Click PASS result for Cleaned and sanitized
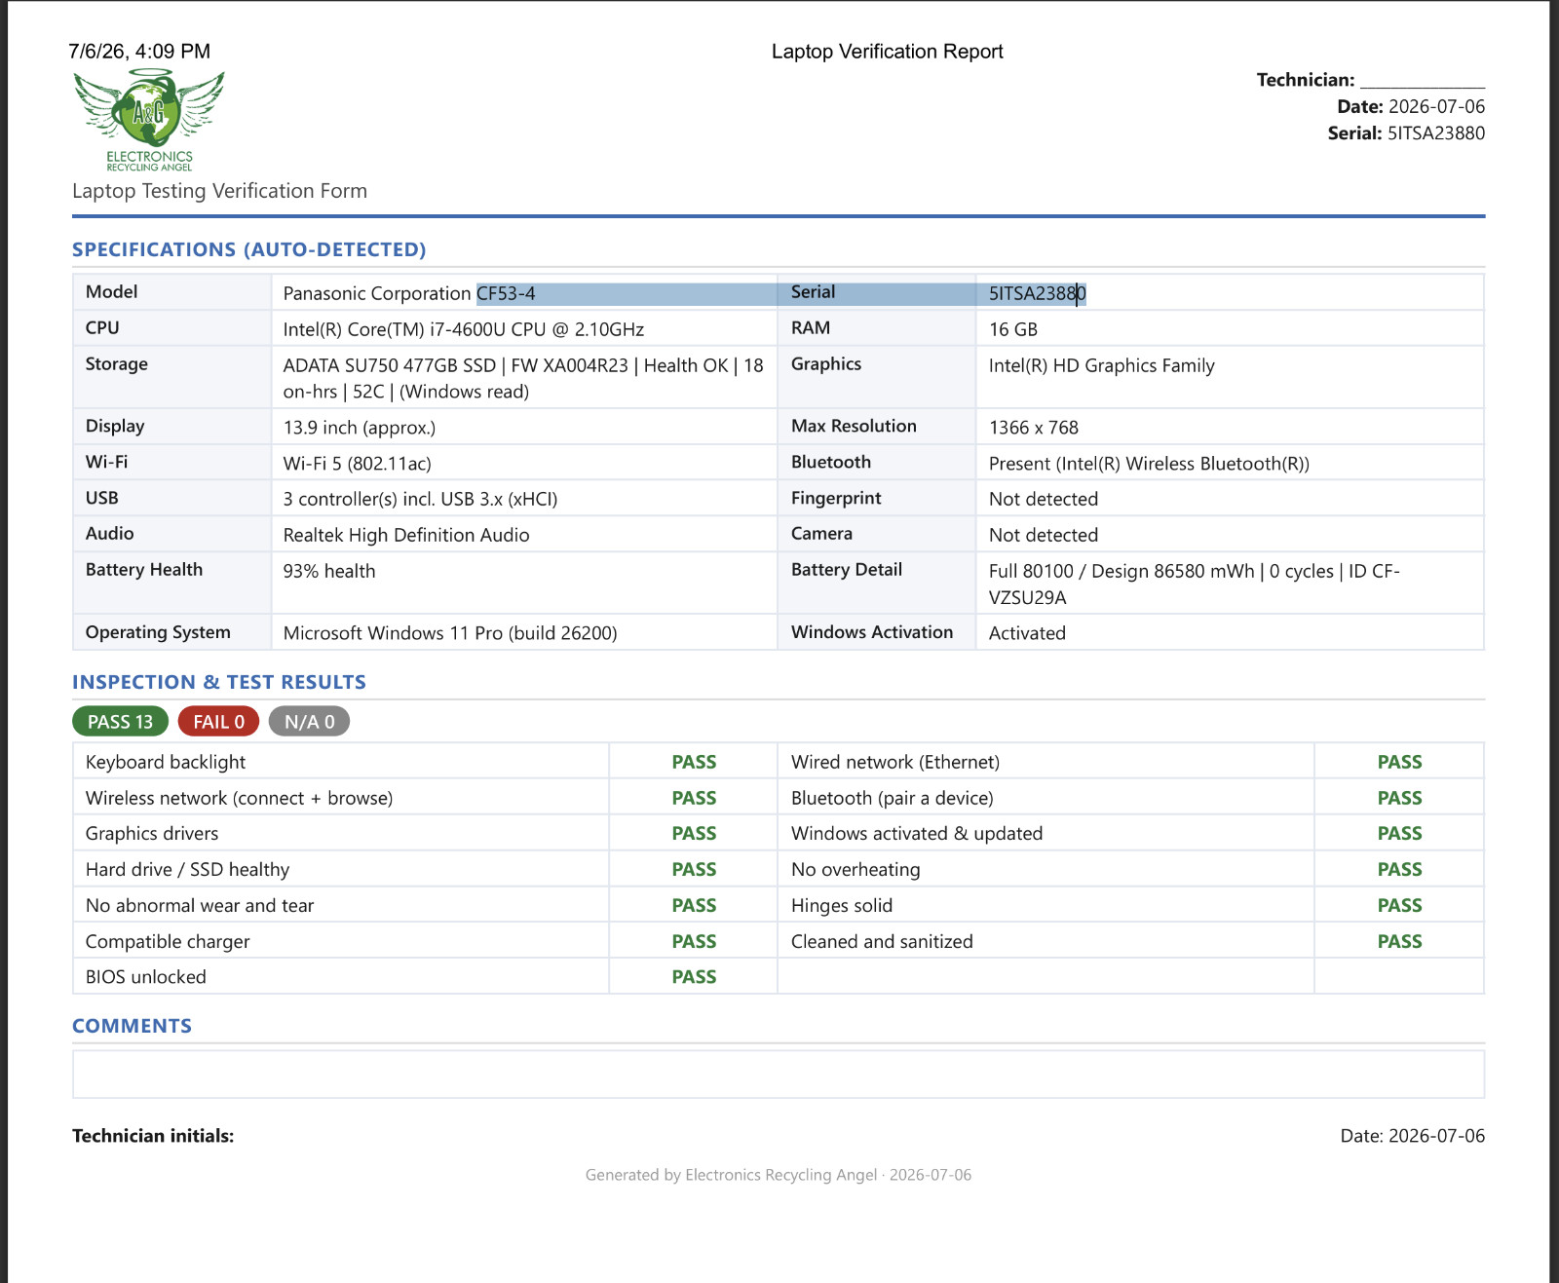The image size is (1559, 1283). [1399, 941]
